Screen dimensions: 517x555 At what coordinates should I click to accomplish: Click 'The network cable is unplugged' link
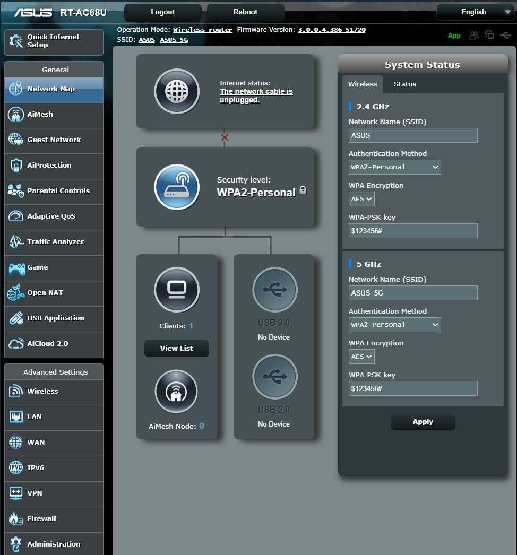pos(256,96)
